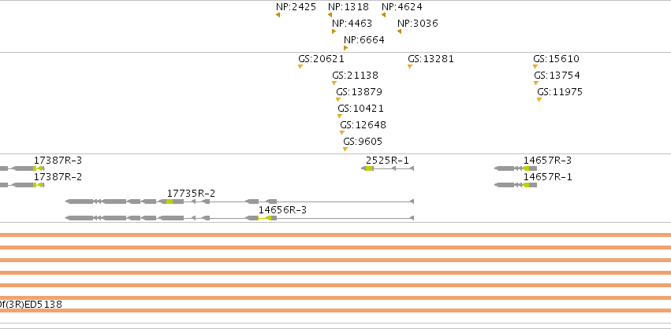Image resolution: width=671 pixels, height=329 pixels.
Task: Click the 14657R-3 label
Action: tap(547, 161)
